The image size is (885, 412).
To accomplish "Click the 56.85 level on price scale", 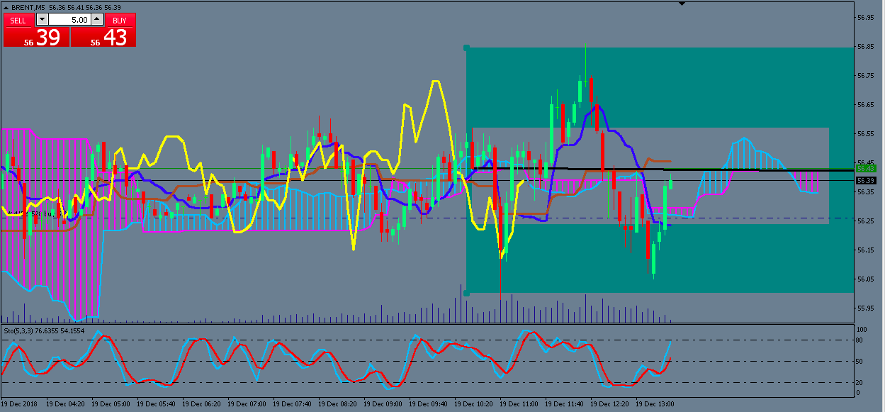I will point(864,47).
